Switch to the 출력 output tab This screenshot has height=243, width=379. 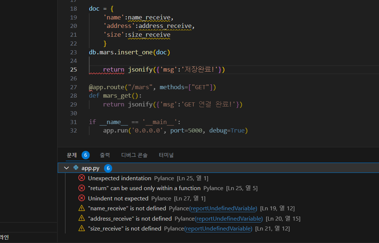pyautogui.click(x=105, y=155)
